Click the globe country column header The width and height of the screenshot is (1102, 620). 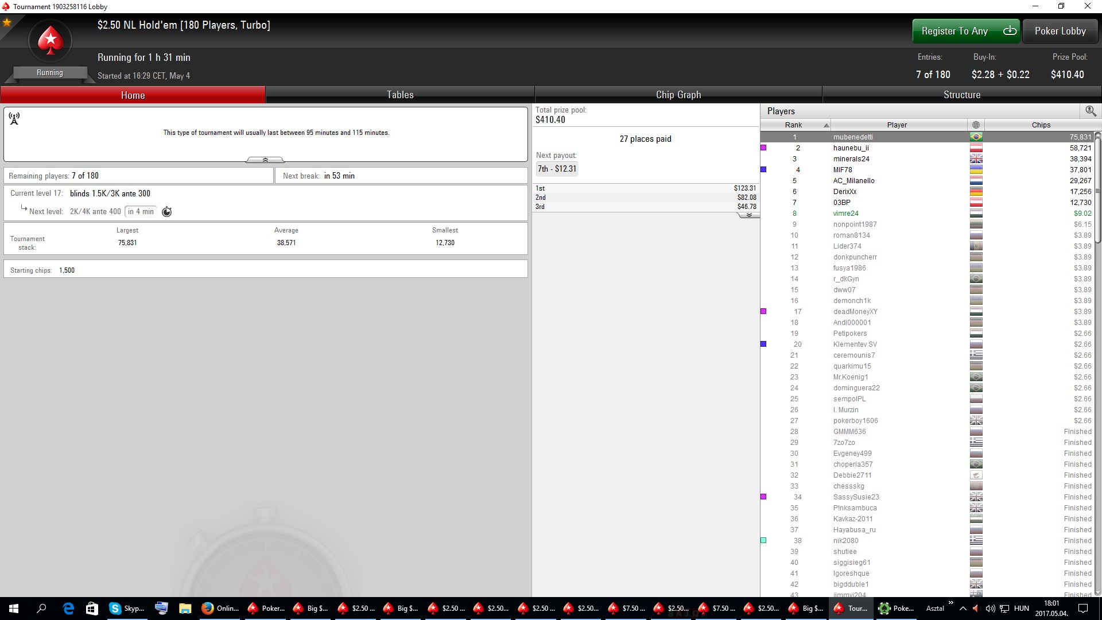tap(976, 125)
